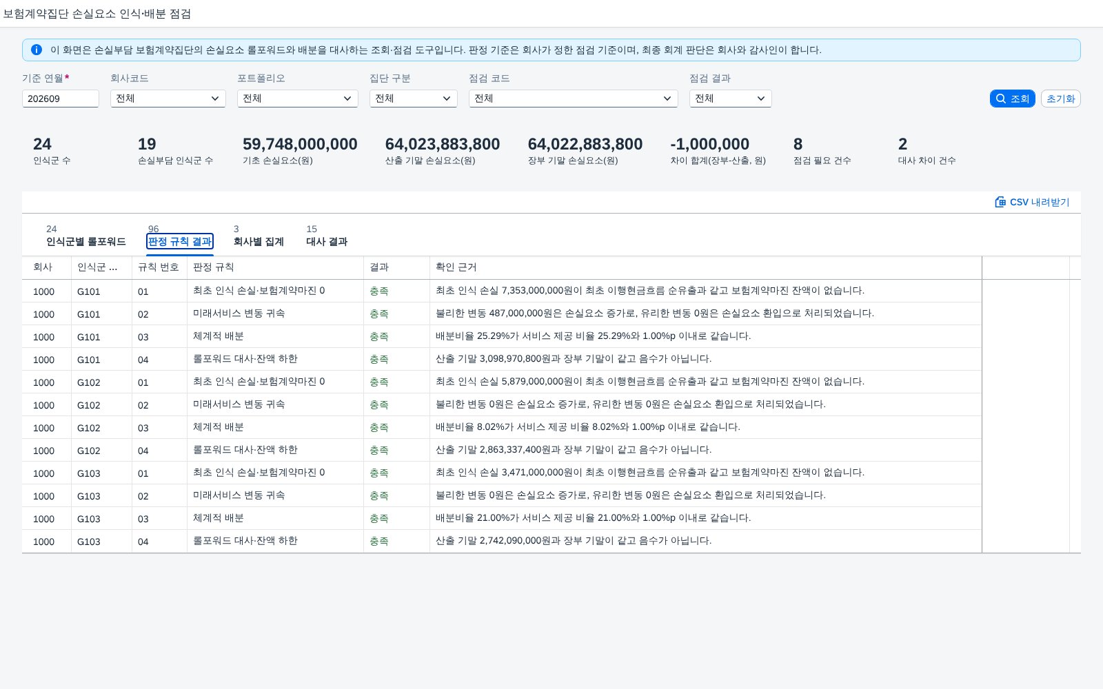Click the 인식군 column header
This screenshot has height=689, width=1103.
coord(102,267)
